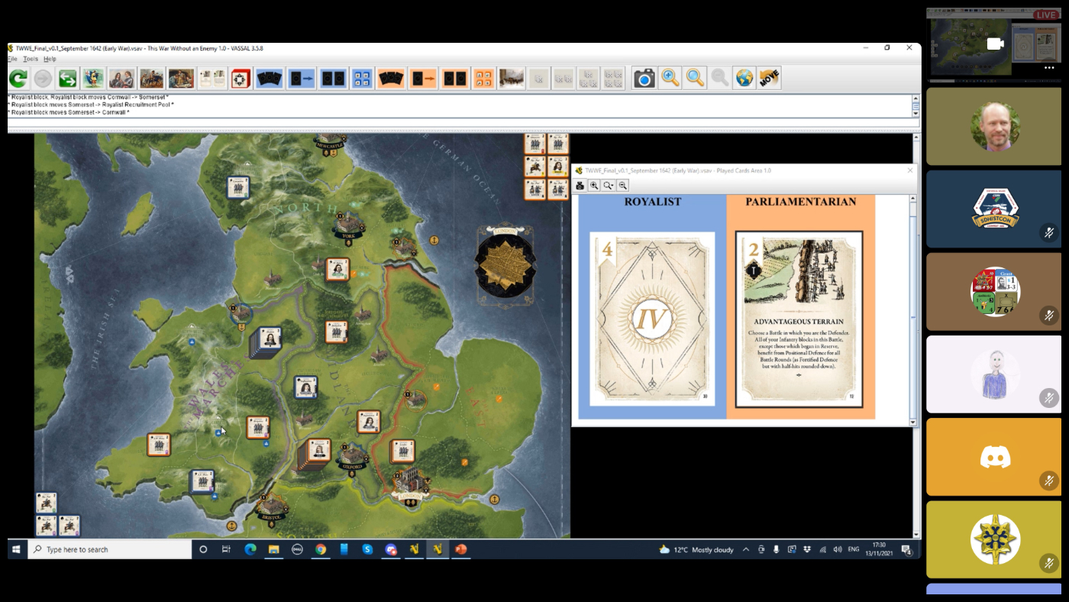Click zoom in button in Played Cards Area
This screenshot has height=602, width=1069.
click(594, 186)
